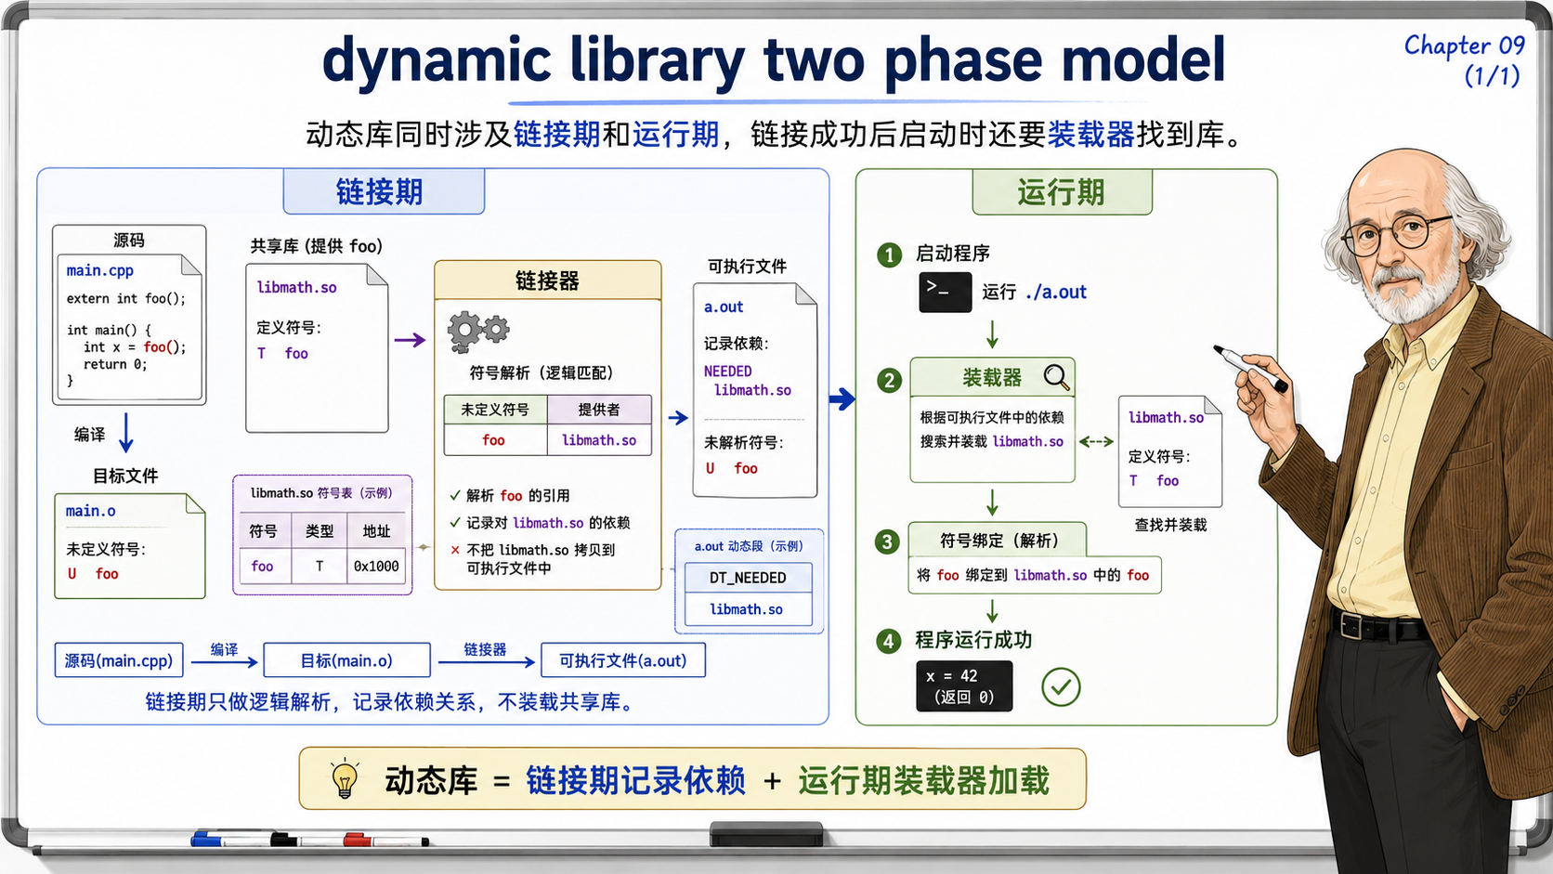Image resolution: width=1553 pixels, height=874 pixels.
Task: Click the 类型 column header
Action: (x=320, y=531)
